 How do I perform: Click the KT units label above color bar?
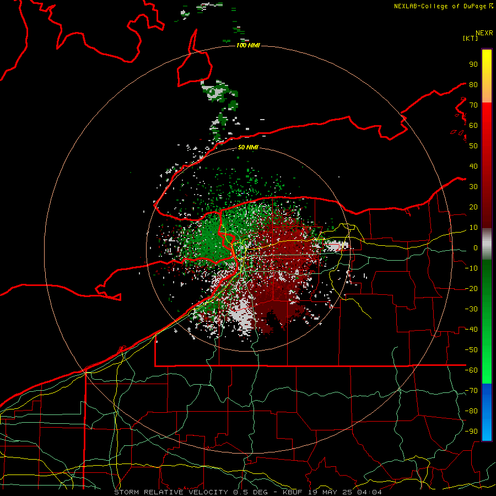click(471, 38)
